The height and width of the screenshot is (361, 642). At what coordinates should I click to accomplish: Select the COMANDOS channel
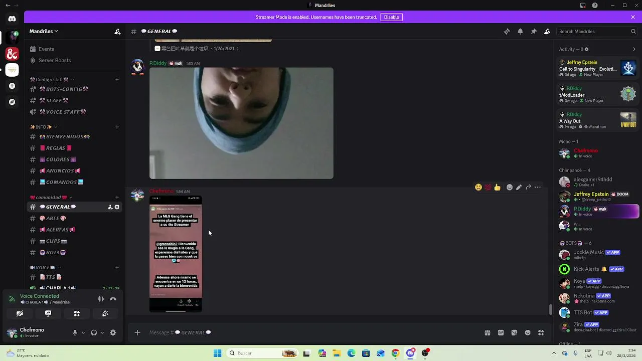pyautogui.click(x=75, y=182)
